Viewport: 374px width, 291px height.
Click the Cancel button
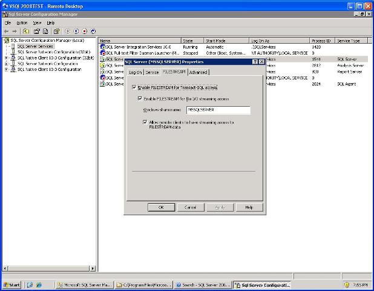[x=191, y=207]
